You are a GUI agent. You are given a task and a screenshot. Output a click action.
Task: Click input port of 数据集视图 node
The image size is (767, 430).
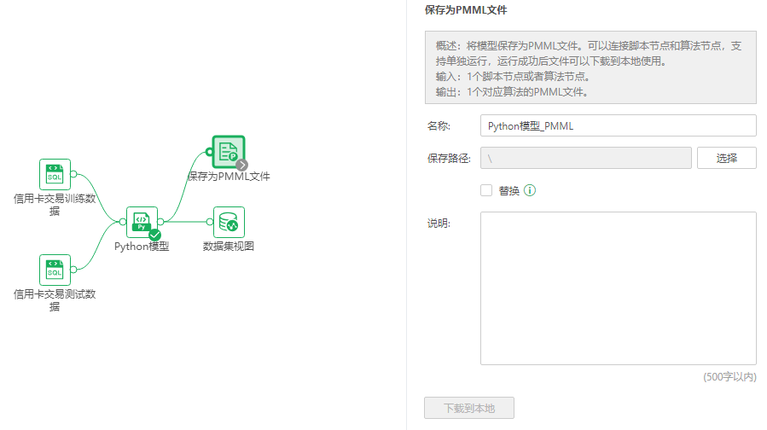210,222
